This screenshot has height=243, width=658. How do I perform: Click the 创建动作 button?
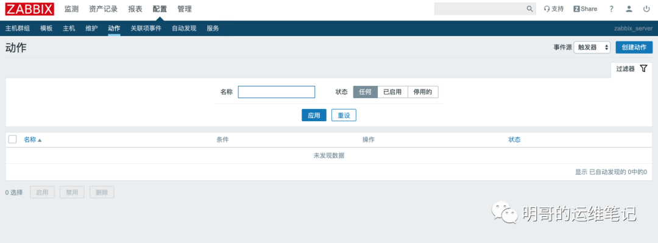(634, 48)
